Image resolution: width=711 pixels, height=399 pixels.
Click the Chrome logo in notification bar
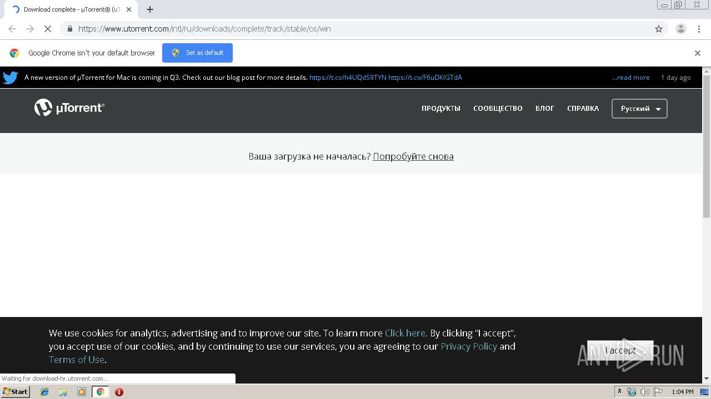[x=14, y=53]
